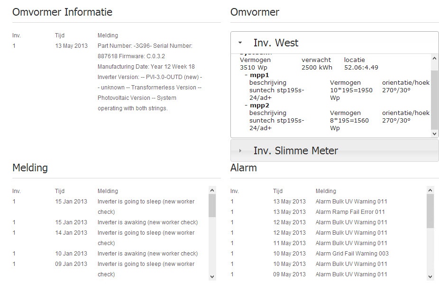Click the "Inv." column header in Omvormer Informatie

[x=17, y=35]
